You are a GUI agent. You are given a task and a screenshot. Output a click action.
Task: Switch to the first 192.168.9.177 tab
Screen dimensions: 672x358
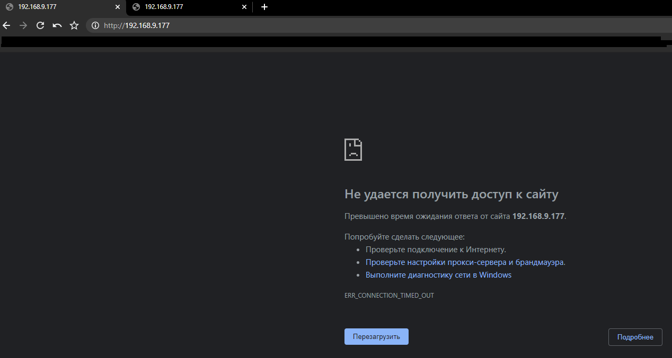pos(63,7)
